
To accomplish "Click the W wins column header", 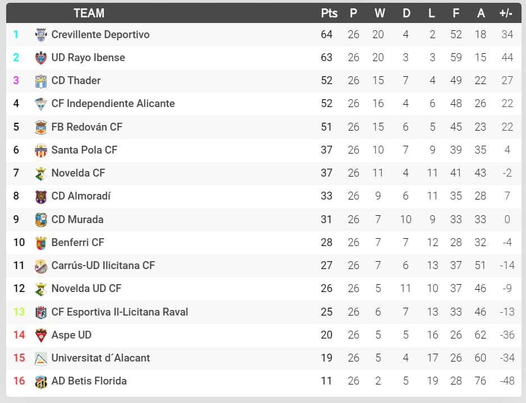I will (379, 13).
